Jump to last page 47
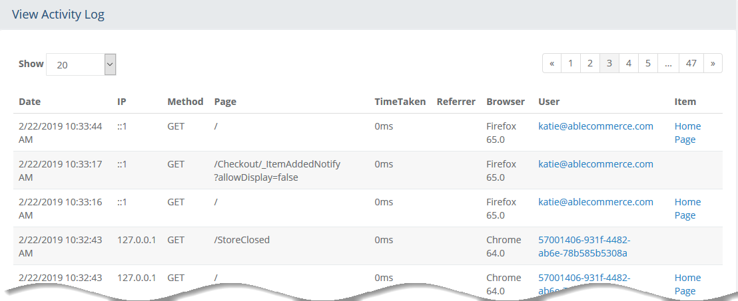738x301 pixels. click(691, 63)
